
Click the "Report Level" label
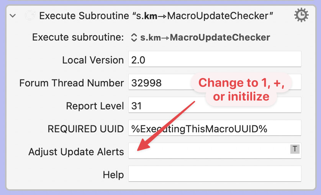95,106
